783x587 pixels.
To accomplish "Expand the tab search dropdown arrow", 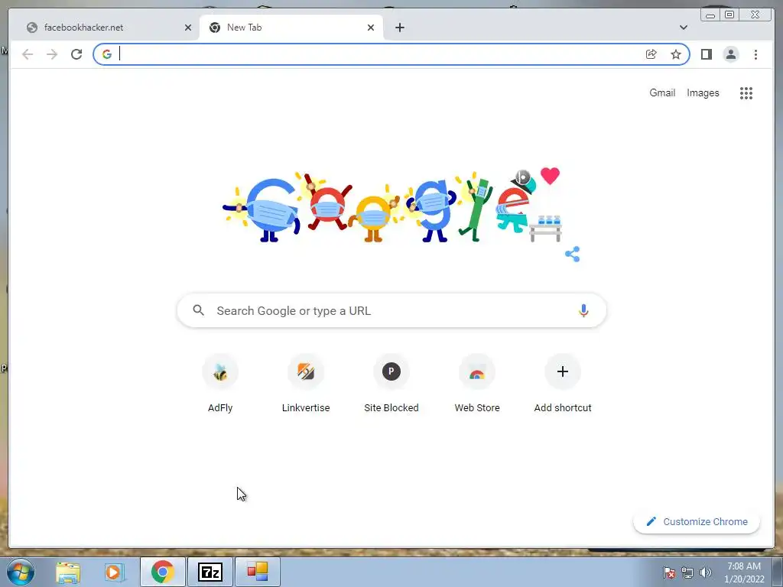I will pyautogui.click(x=684, y=28).
